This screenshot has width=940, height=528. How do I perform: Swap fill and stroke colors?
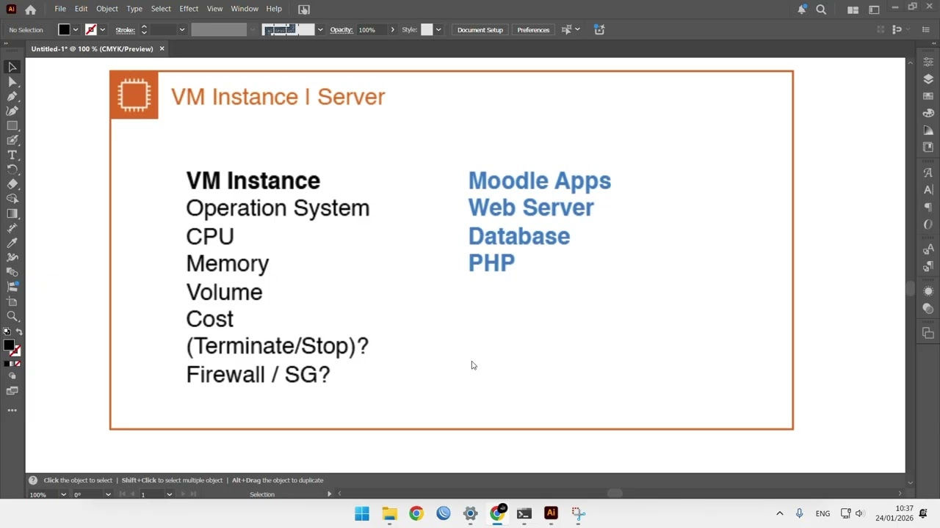[19, 332]
